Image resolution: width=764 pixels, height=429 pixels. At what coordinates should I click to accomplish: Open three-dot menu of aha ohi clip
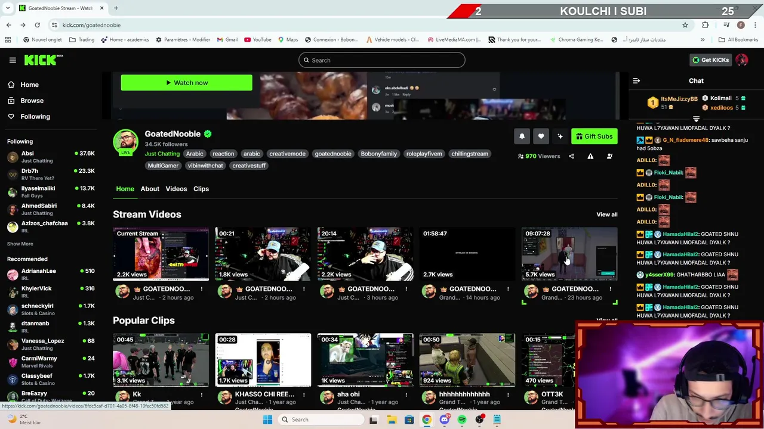tap(406, 394)
